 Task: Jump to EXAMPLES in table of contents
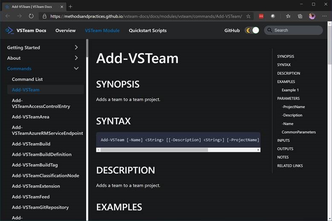tap(286, 82)
